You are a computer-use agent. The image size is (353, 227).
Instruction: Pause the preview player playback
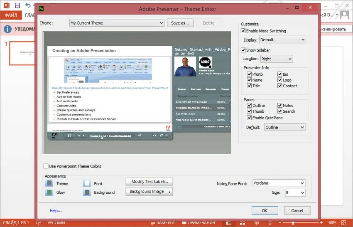[69, 136]
